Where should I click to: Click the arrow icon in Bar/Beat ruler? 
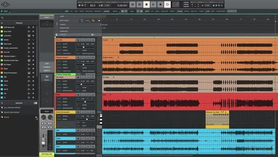pyautogui.click(x=99, y=20)
